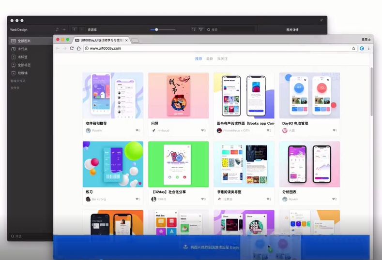Screen dimensions: 382x260
Task: Click the 闪屏 title link
Action: (x=155, y=123)
